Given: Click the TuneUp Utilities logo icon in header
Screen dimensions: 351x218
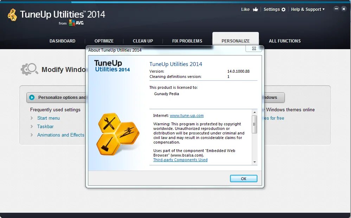Looking at the screenshot, I should [x=12, y=15].
